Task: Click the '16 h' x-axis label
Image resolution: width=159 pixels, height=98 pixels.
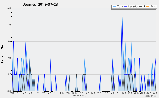Action: 112,93
